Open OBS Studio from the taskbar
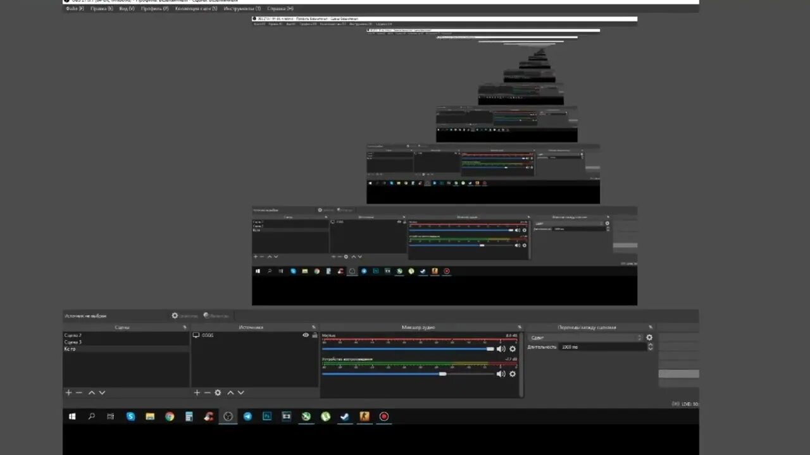The image size is (810, 455). pos(228,416)
